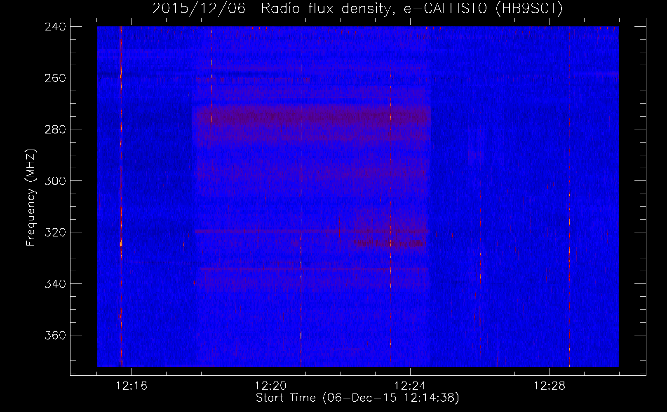This screenshot has width=667, height=412.
Task: Click the 260 frequency tick label
Action: (55, 78)
